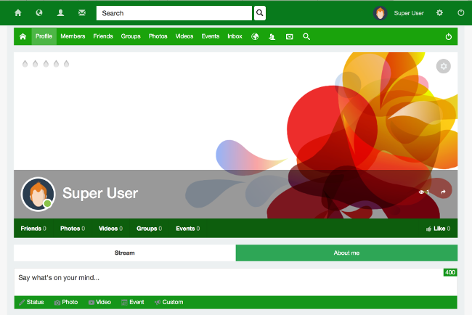Click the share arrow icon on cover
Image resolution: width=472 pixels, height=315 pixels.
coord(443,192)
